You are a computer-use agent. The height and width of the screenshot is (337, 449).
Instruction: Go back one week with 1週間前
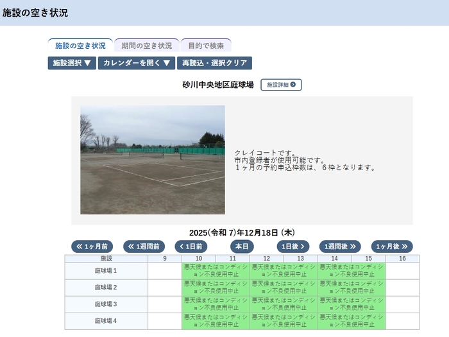click(x=144, y=246)
